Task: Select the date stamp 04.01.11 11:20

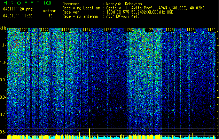Action: [x=18, y=16]
